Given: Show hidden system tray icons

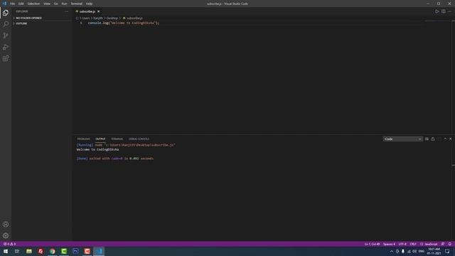Looking at the screenshot, I should point(392,251).
